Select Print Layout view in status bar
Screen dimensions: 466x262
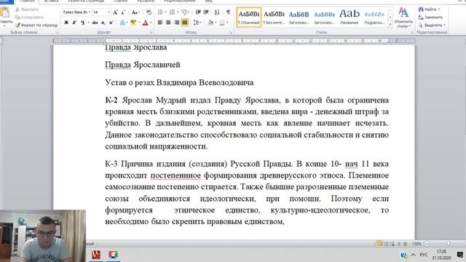379,244
